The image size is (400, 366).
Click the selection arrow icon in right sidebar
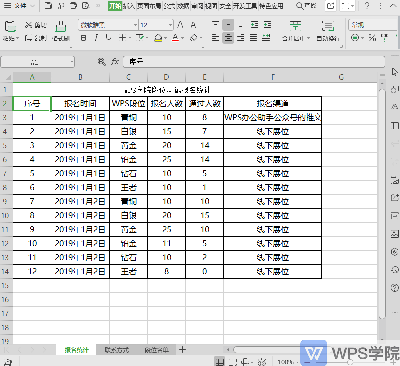coord(395,72)
